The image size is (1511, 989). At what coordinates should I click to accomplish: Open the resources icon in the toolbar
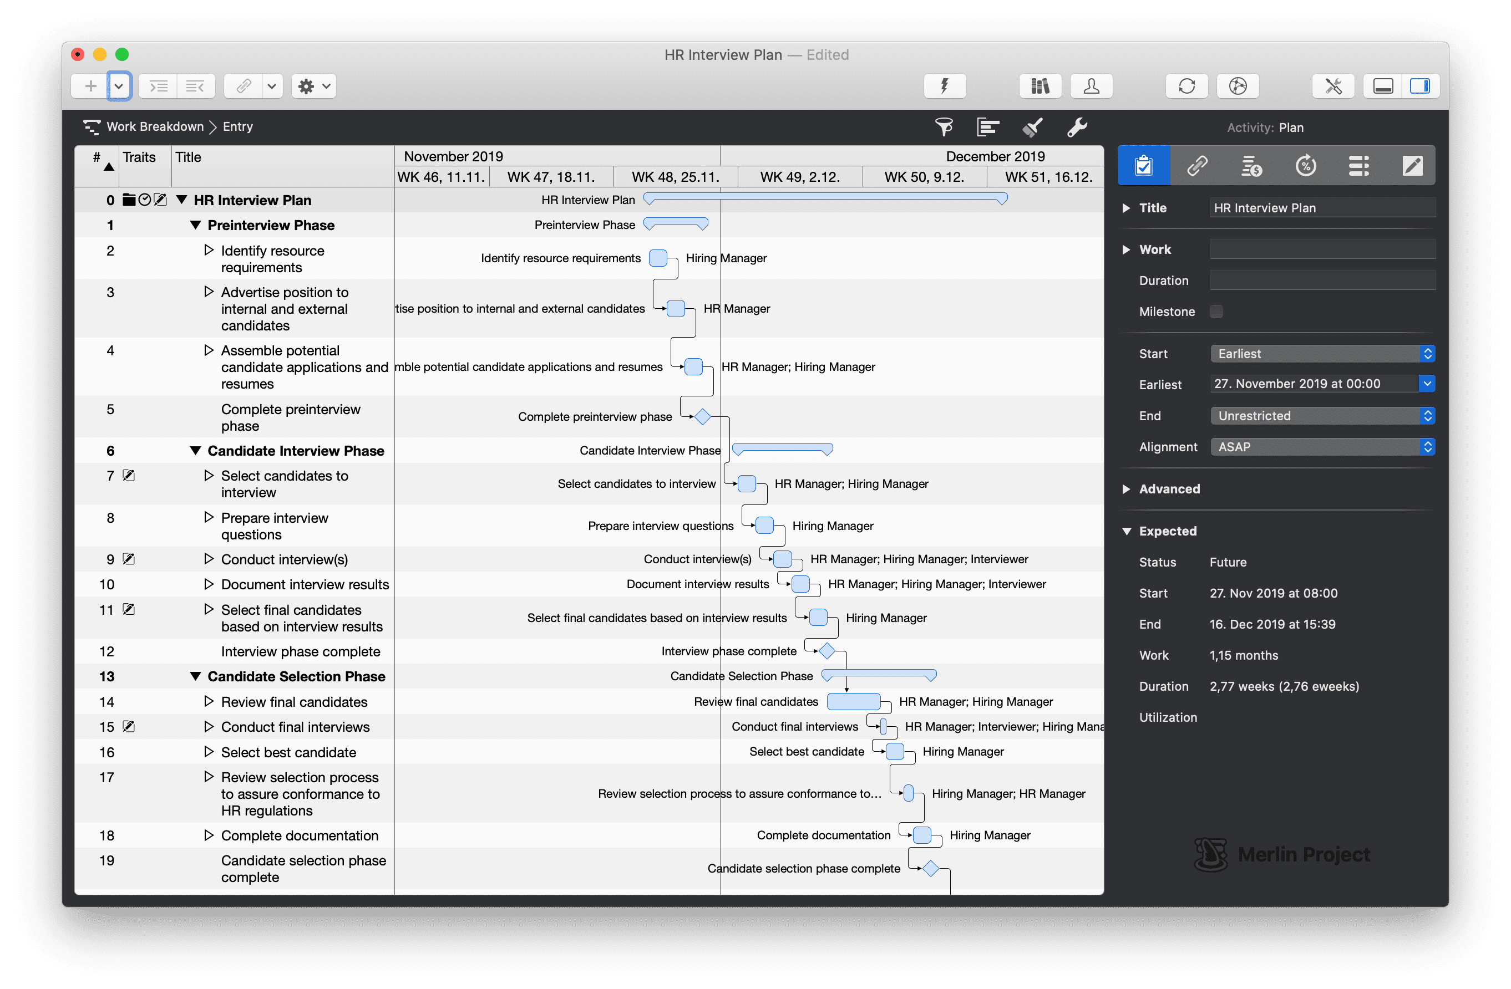tap(1091, 85)
